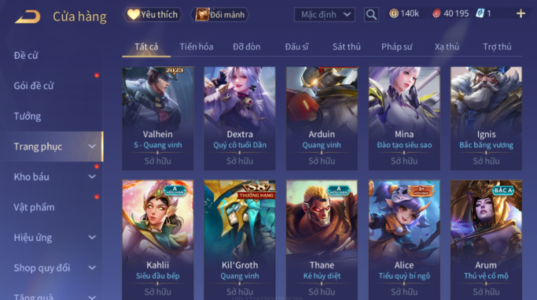Expand the Kho báu sidebar section

(92, 177)
